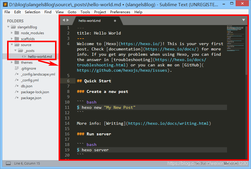Click the unsaved dot on hello-world.md tab
This screenshot has height=169, width=251.
coord(115,21)
